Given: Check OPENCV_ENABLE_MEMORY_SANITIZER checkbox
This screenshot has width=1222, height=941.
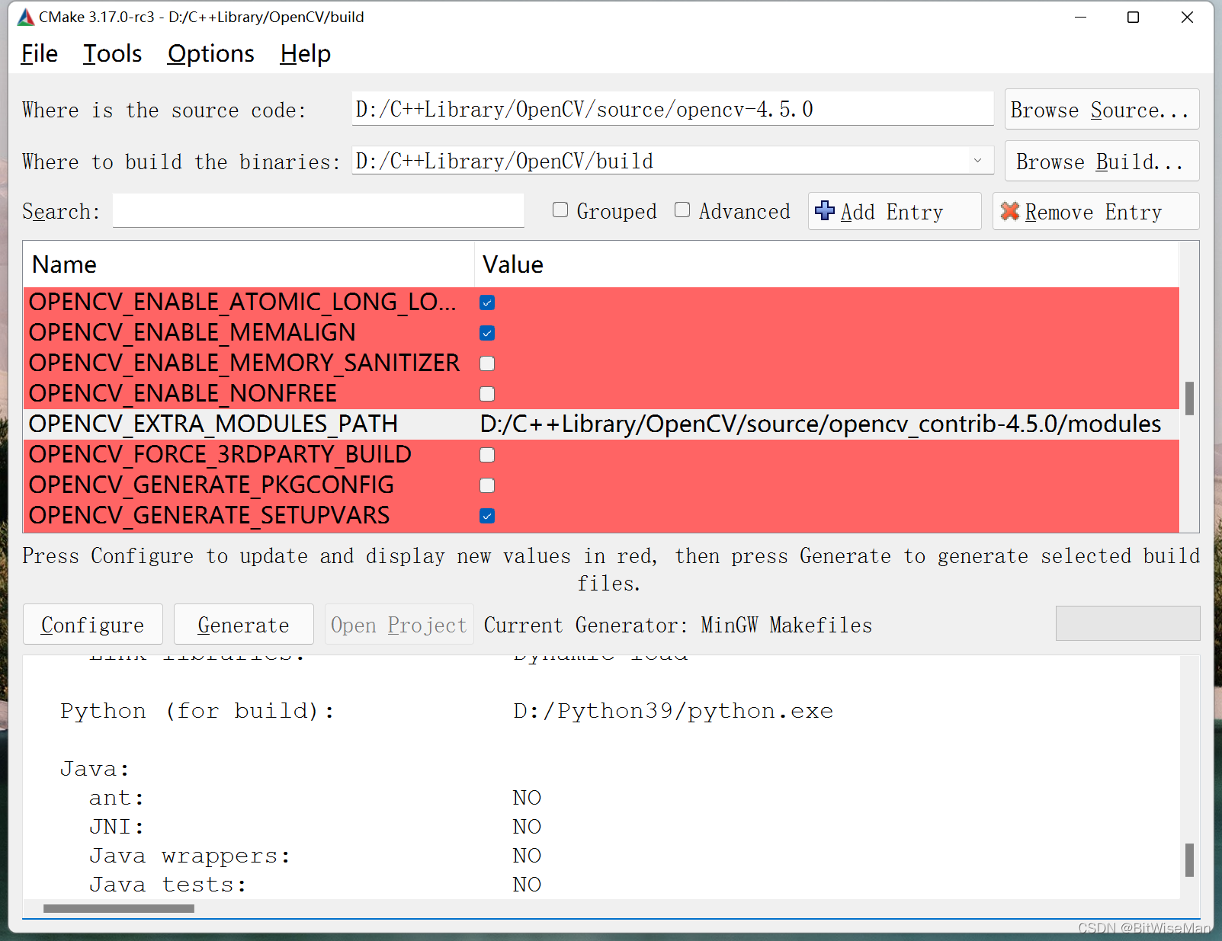Looking at the screenshot, I should (487, 363).
